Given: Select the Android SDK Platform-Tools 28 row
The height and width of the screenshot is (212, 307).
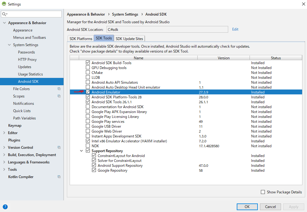Looking at the screenshot, I should coord(186,97).
